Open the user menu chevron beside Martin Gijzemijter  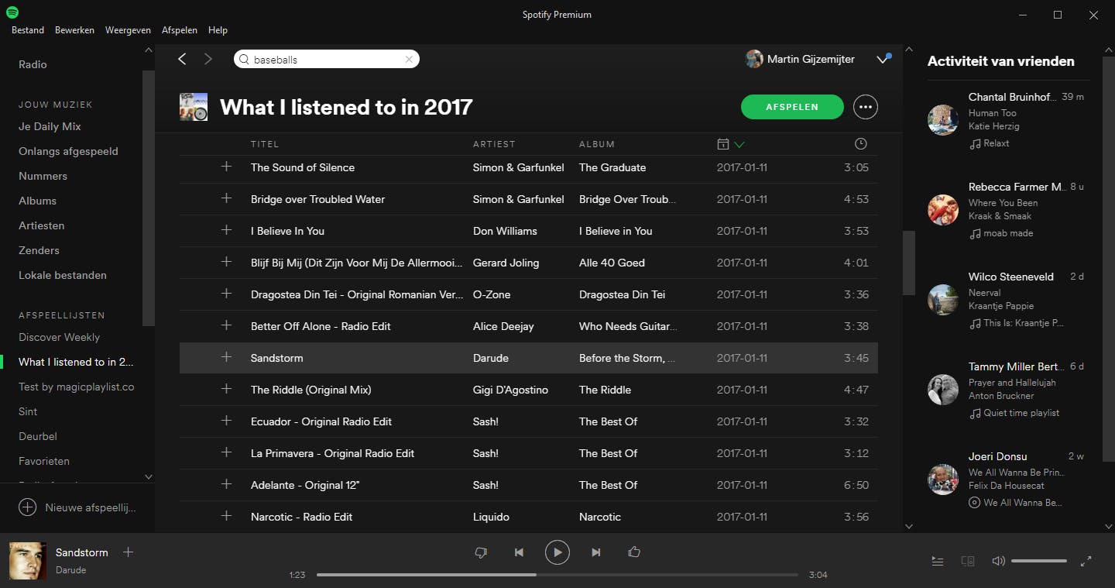click(x=882, y=60)
